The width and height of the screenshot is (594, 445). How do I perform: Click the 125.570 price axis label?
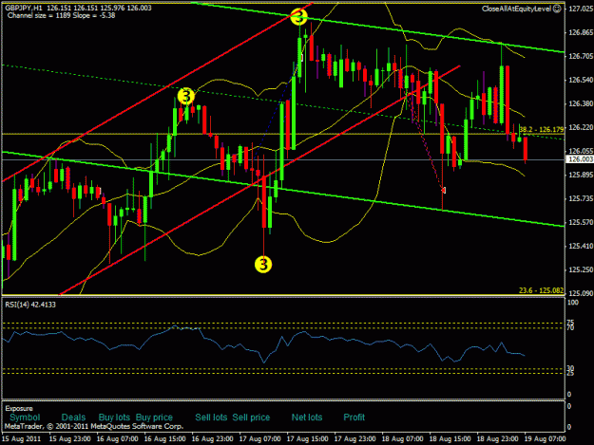(580, 222)
